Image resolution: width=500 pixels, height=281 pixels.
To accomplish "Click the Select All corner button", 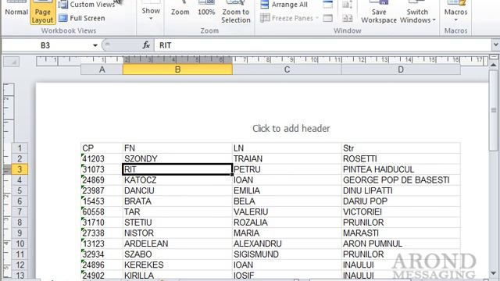I will (11, 62).
